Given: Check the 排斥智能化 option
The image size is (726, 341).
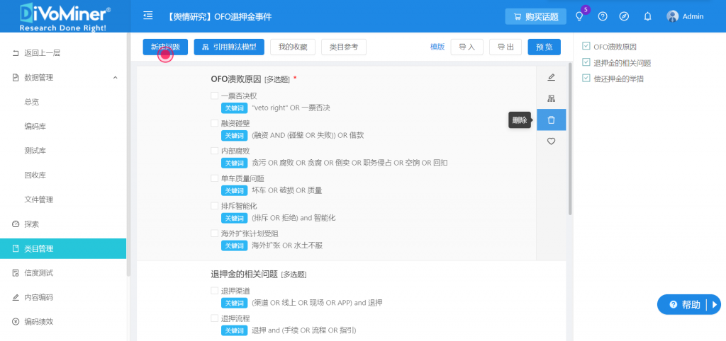Looking at the screenshot, I should pyautogui.click(x=214, y=206).
